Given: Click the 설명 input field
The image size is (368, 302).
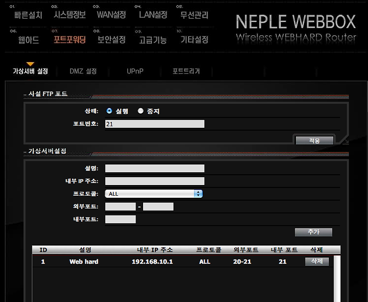Looking at the screenshot, I should tap(155, 168).
